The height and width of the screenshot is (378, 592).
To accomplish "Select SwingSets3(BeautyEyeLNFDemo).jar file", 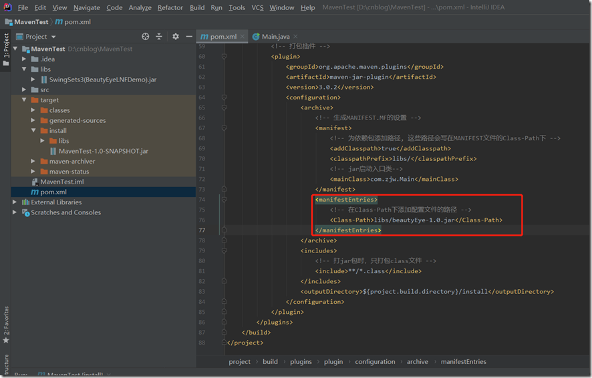I will tap(103, 79).
